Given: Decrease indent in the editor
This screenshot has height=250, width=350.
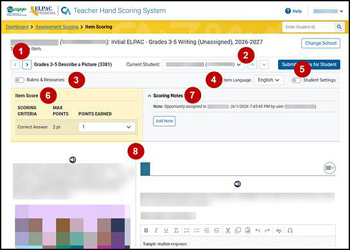Looking at the screenshot, I should click(207, 230).
